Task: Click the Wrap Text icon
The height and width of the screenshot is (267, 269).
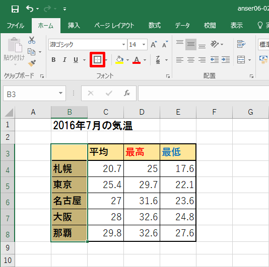Action: pos(241,44)
